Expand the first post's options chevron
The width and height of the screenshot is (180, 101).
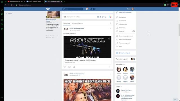click(x=111, y=28)
